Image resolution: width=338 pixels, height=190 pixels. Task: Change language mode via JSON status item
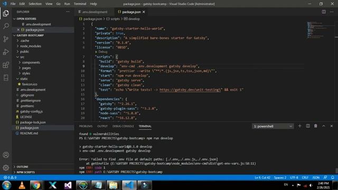(x=316, y=177)
